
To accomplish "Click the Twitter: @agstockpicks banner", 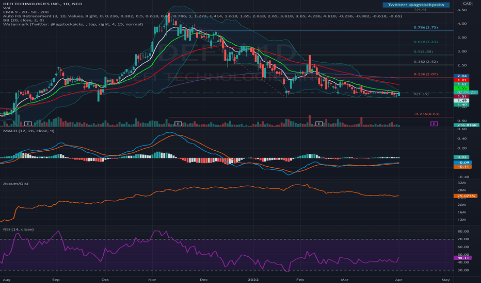I will [416, 5].
